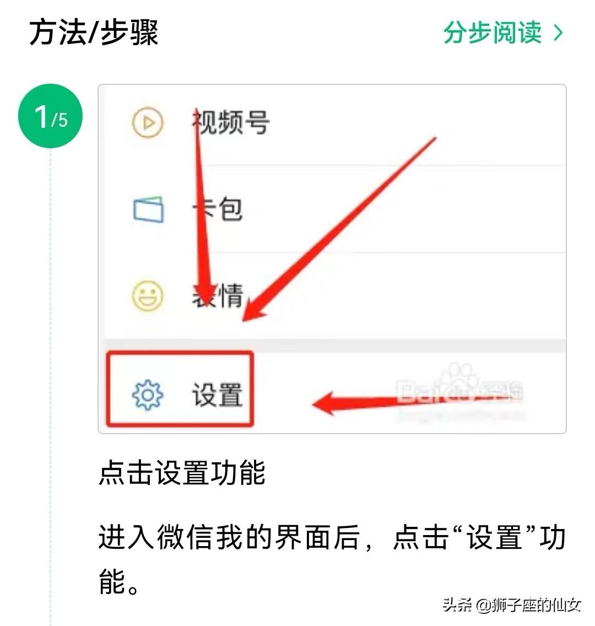Click the 设置 gear icon

pos(147,395)
